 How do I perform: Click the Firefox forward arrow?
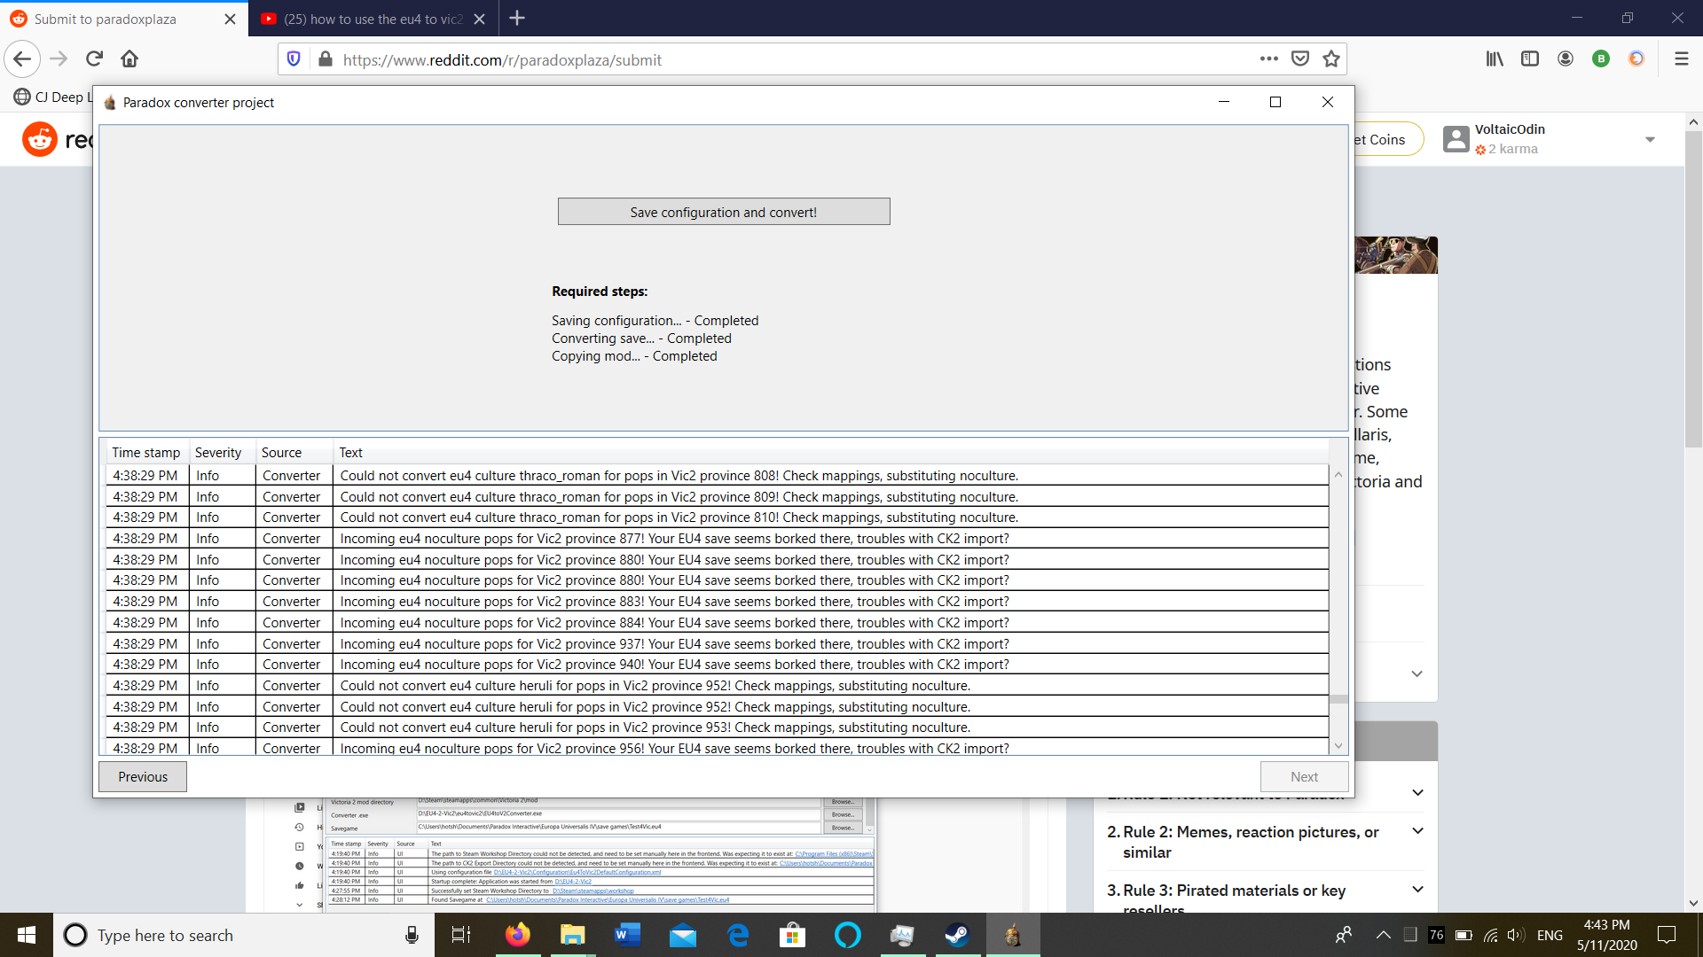59,59
